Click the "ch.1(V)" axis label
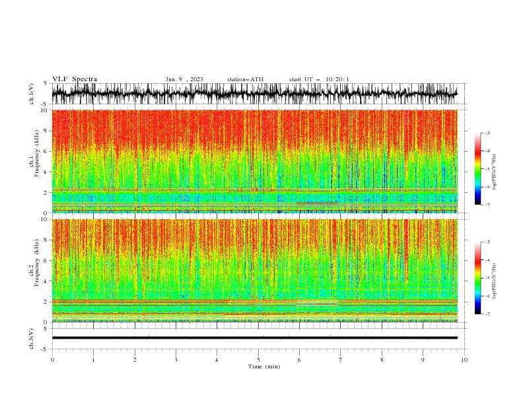 [32, 94]
